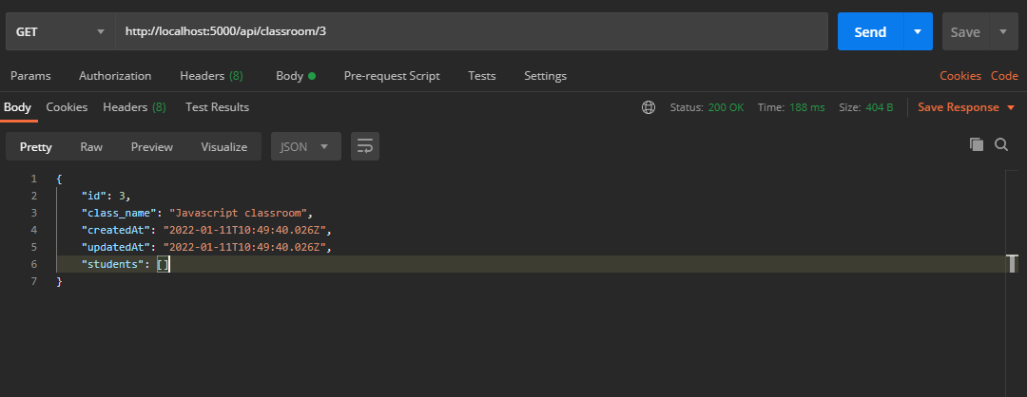The height and width of the screenshot is (397, 1027).
Task: Switch to the Params tab
Action: pos(30,76)
